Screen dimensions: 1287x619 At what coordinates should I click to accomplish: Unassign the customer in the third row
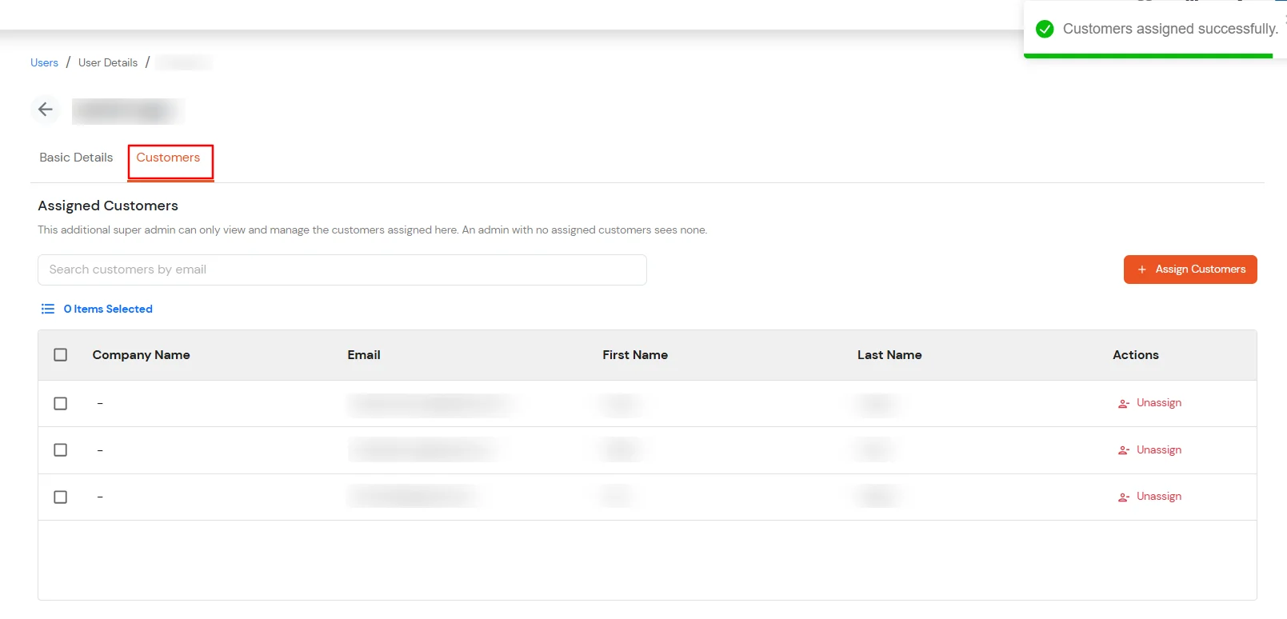pyautogui.click(x=1150, y=497)
